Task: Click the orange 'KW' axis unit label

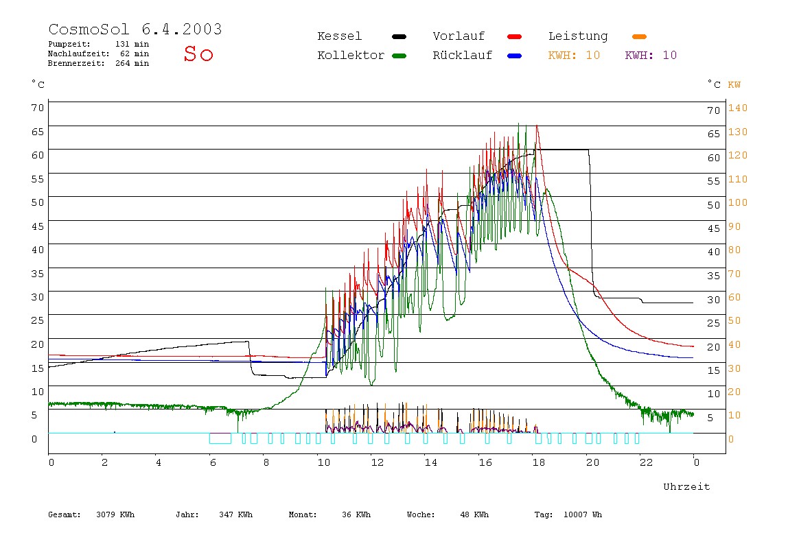Action: pos(734,85)
